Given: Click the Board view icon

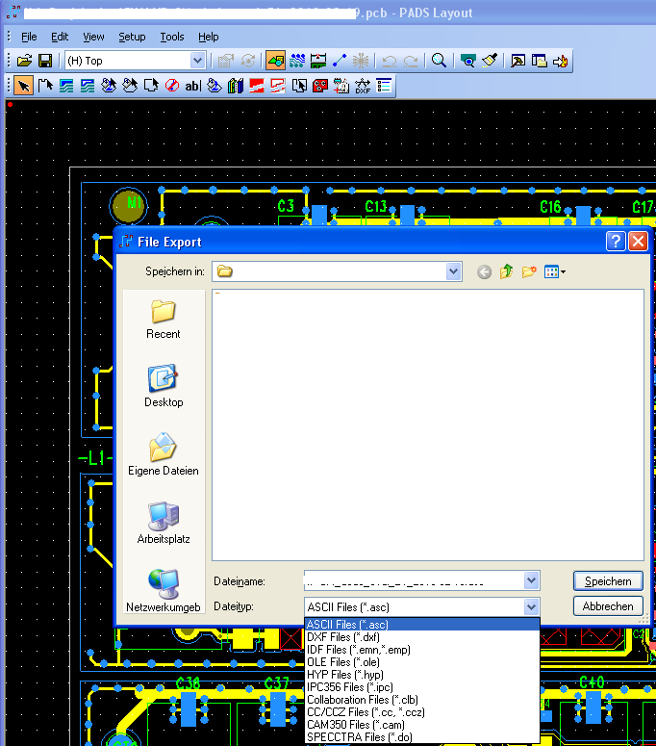Looking at the screenshot, I should 468,61.
